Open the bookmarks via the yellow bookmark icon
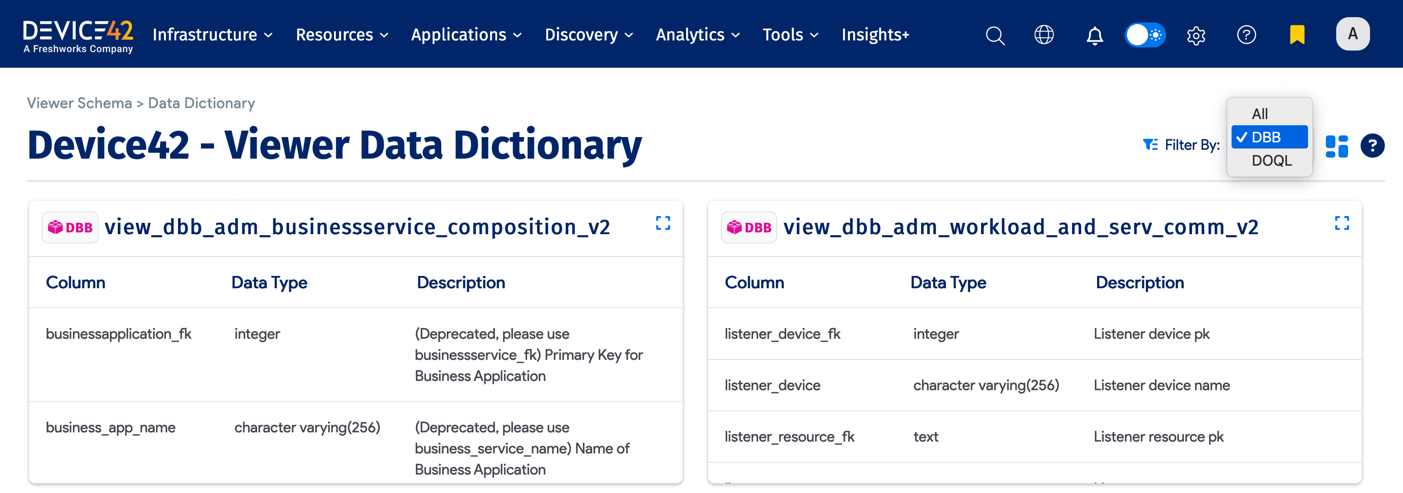The width and height of the screenshot is (1403, 493). (x=1297, y=35)
